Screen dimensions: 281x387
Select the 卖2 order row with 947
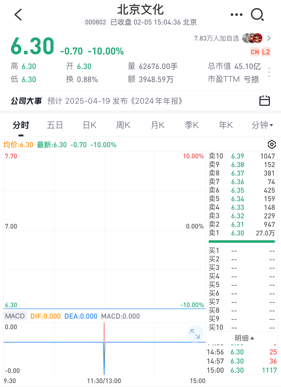pos(242,224)
